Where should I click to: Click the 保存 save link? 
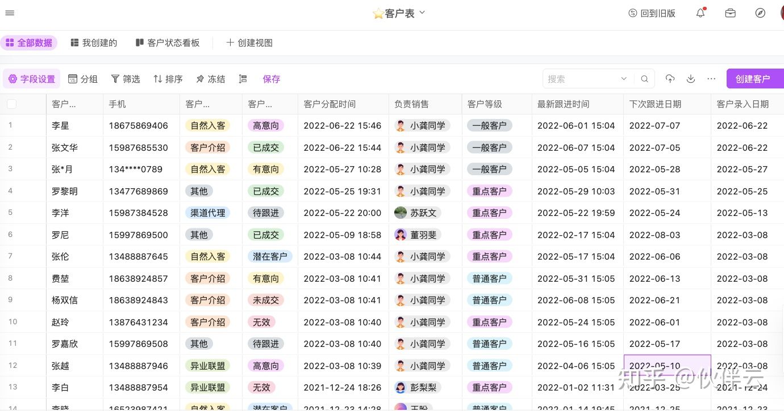(x=272, y=79)
